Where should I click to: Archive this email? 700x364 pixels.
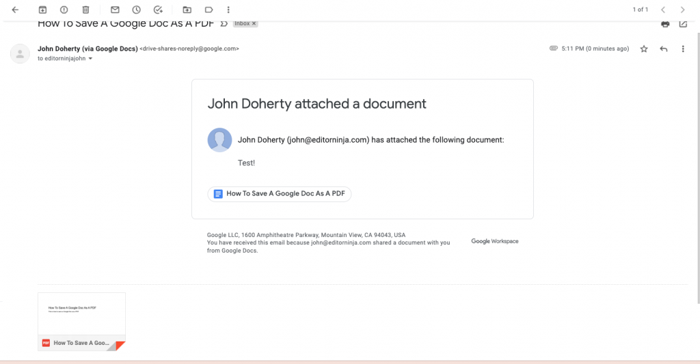coord(42,10)
